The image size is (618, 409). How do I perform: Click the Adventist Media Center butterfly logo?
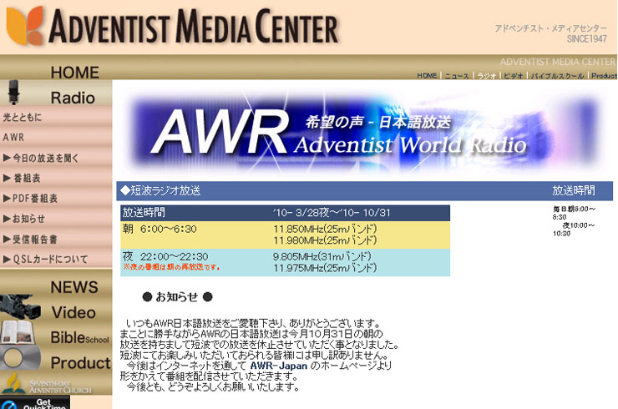tap(25, 26)
